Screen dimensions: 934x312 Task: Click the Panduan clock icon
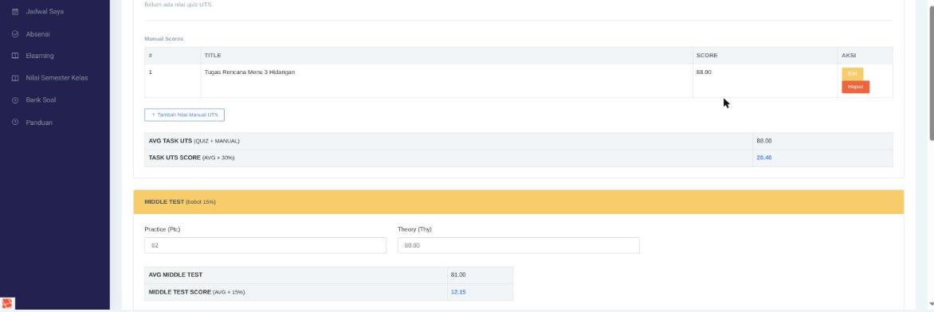[x=15, y=122]
